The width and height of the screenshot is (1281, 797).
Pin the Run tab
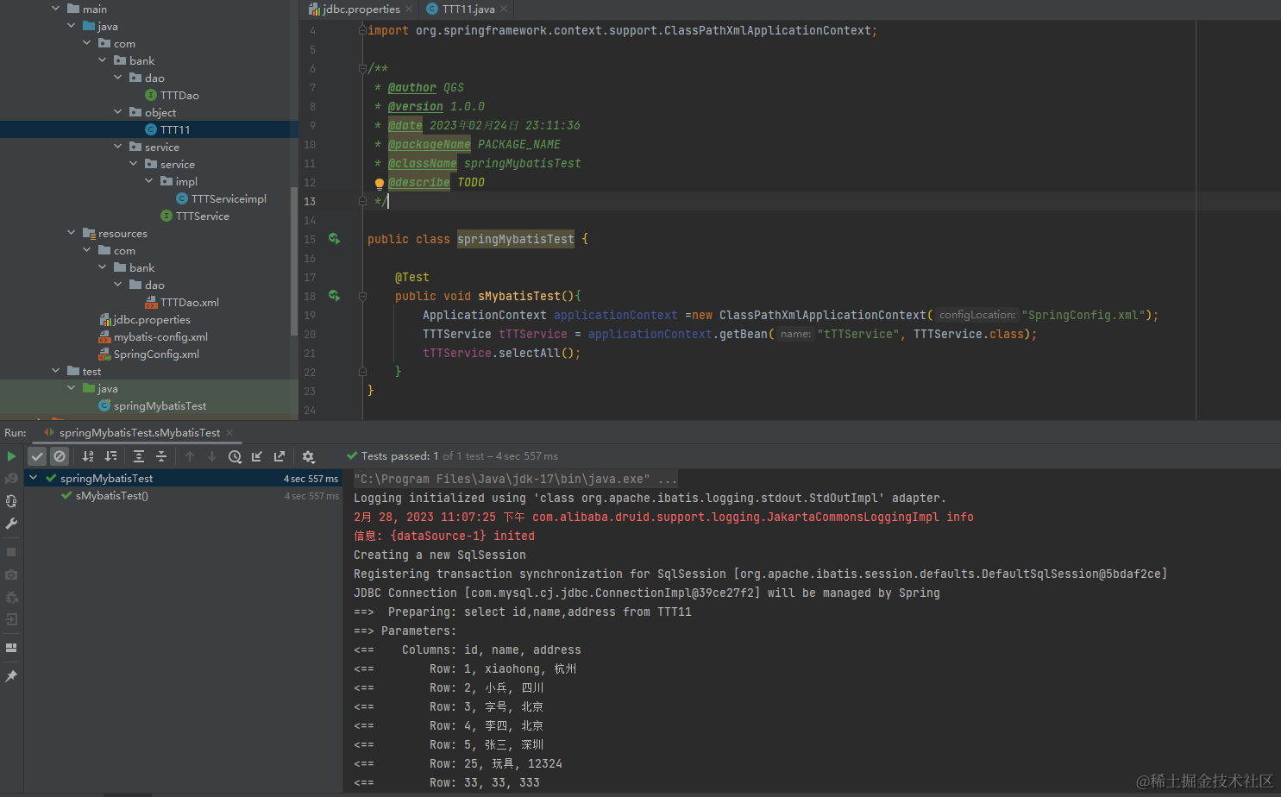[11, 676]
